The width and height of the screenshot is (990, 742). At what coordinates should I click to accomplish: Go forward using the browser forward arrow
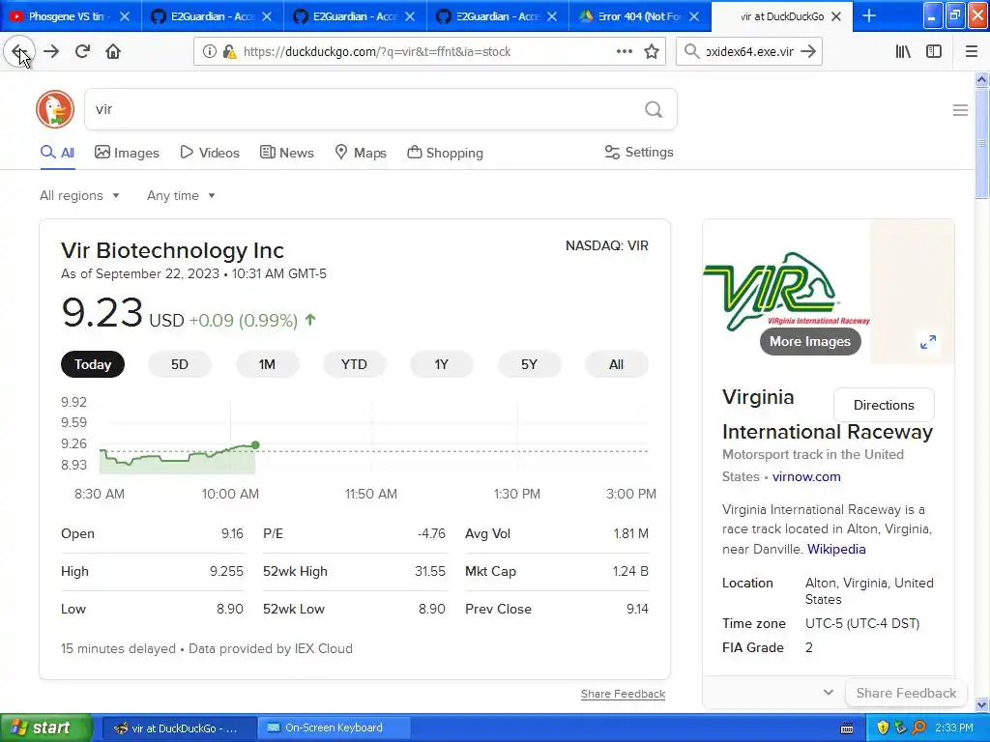click(x=51, y=52)
